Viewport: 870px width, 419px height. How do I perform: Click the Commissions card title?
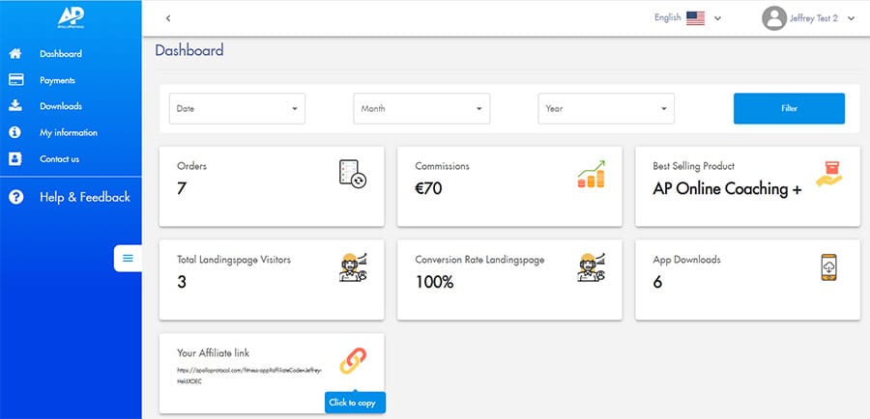(x=442, y=166)
